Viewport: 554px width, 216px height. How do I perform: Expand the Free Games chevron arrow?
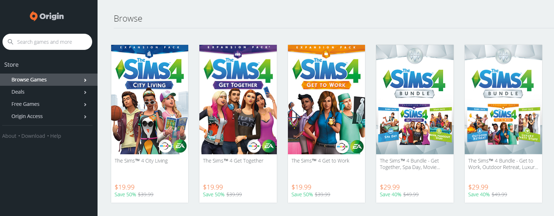[x=85, y=104]
